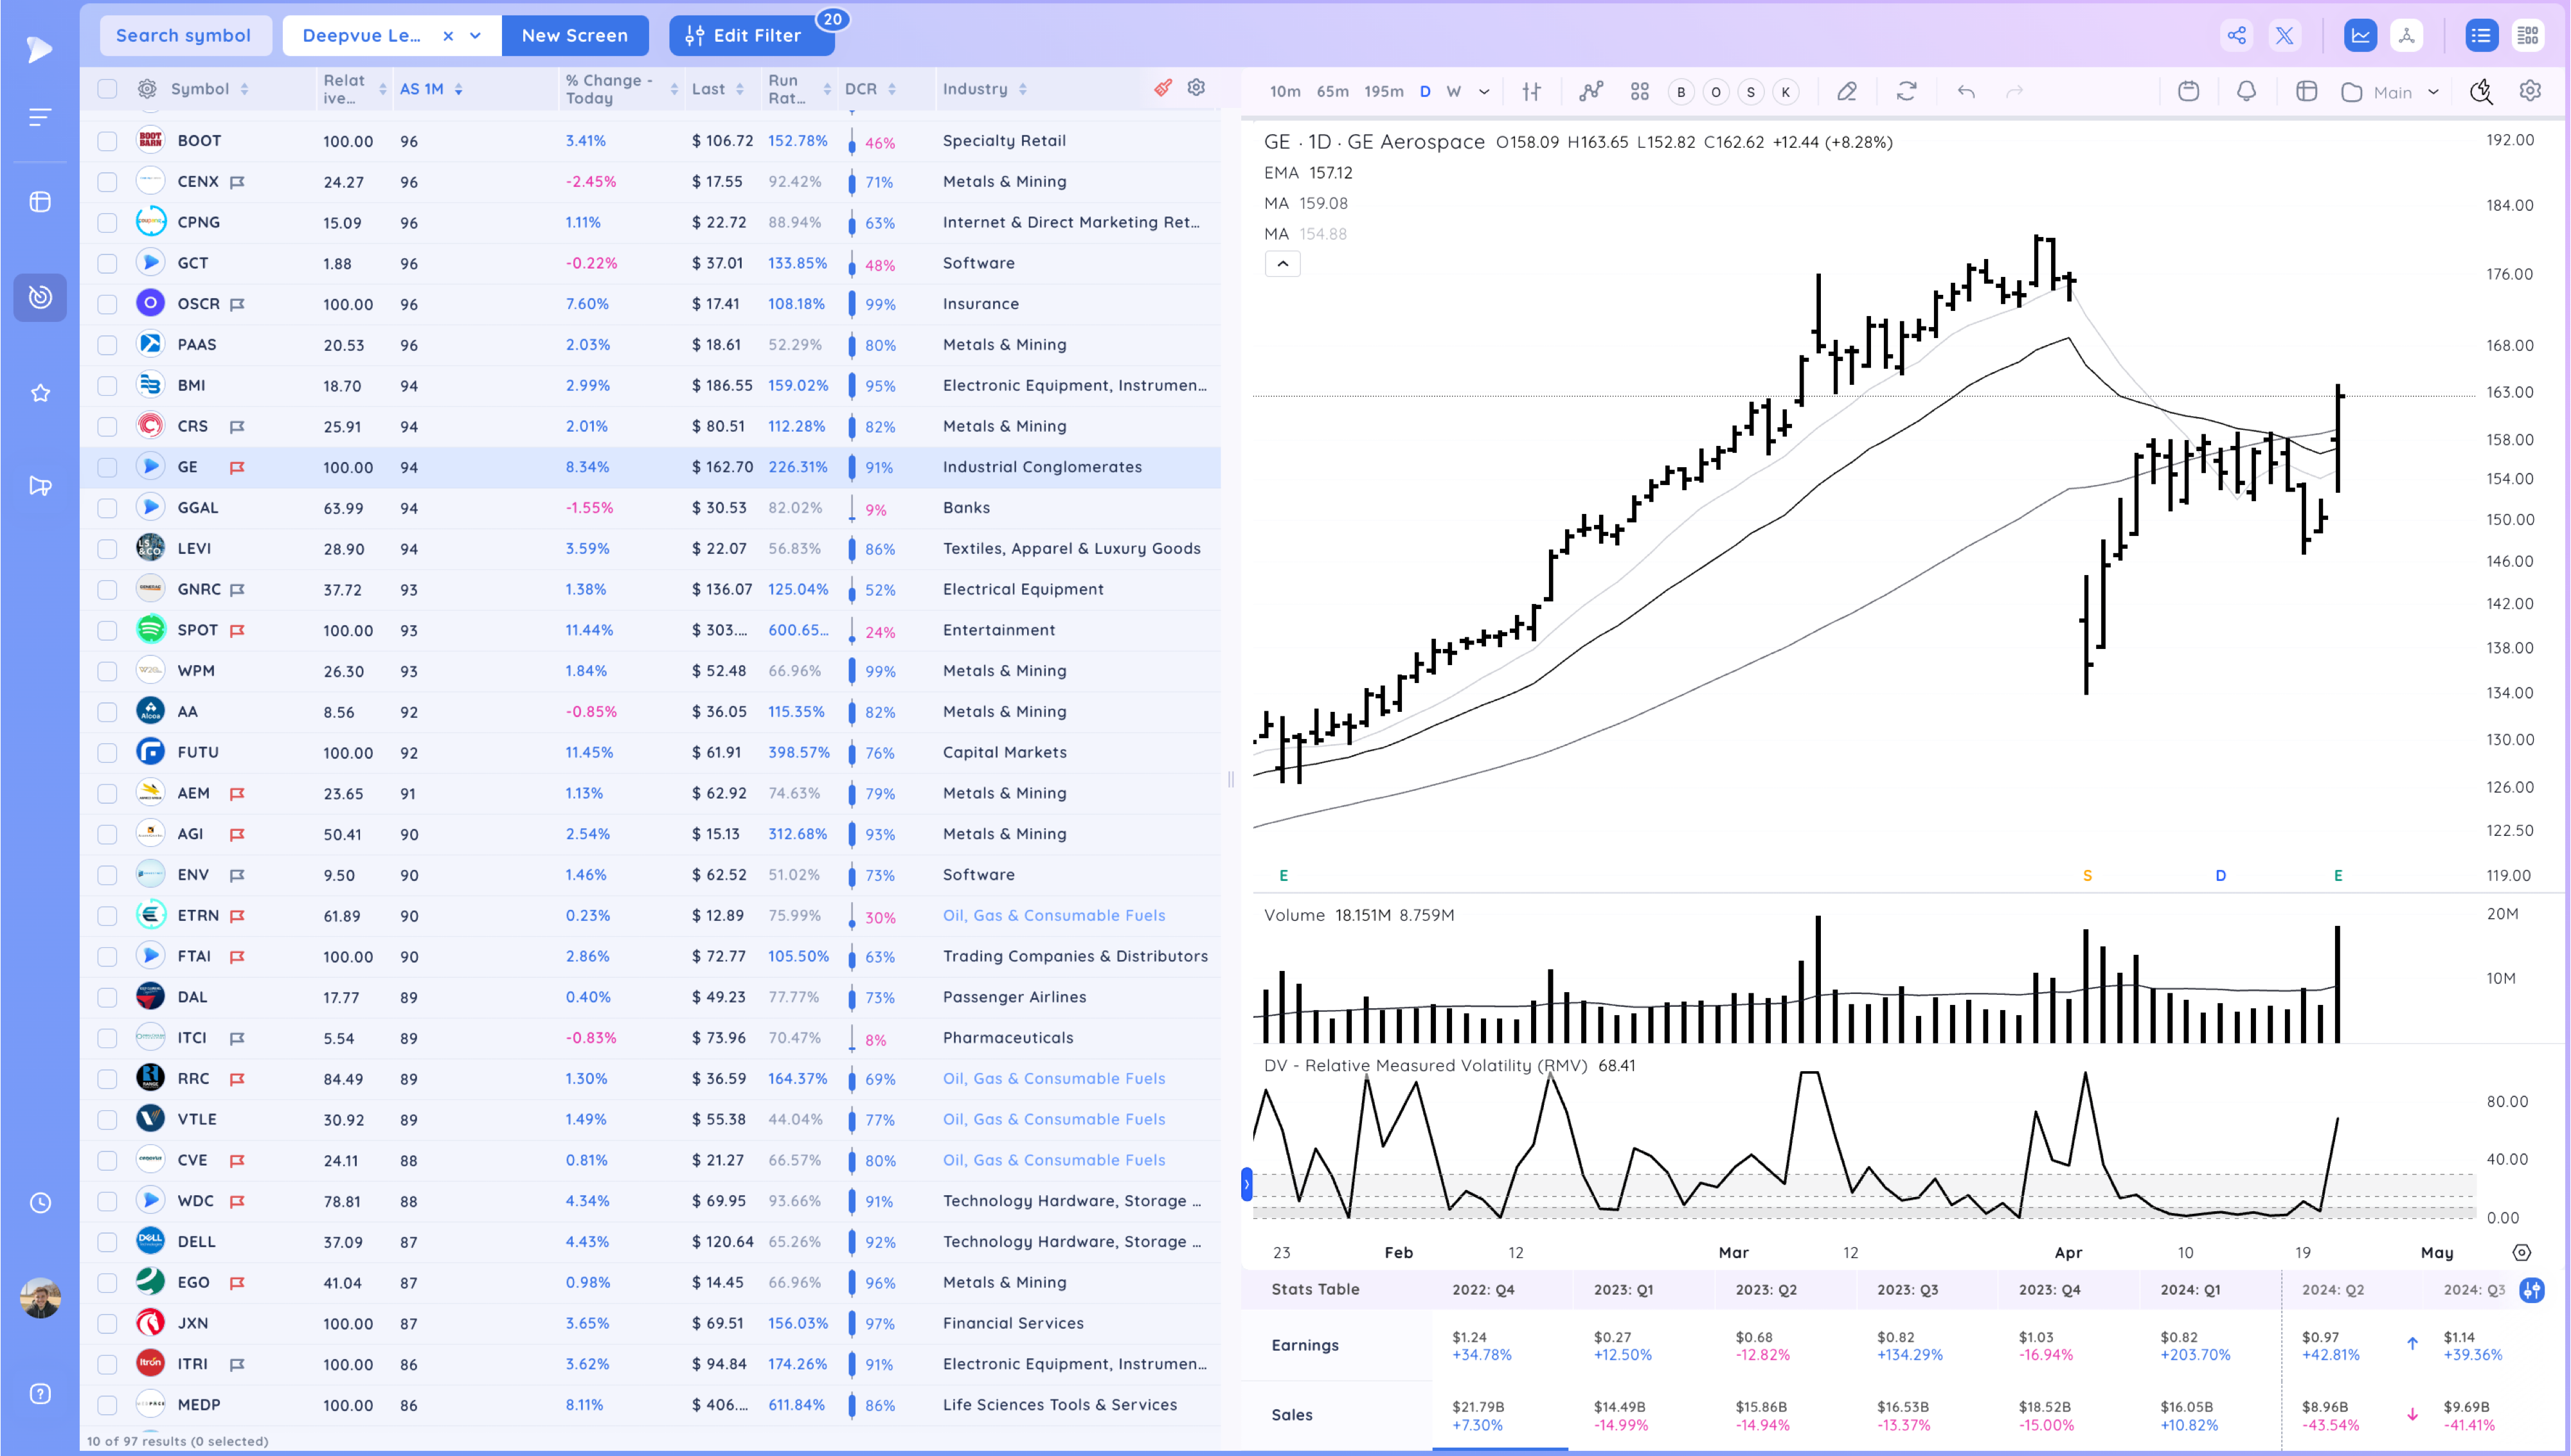Image resolution: width=2571 pixels, height=1456 pixels.
Task: Check the SPOT row checkbox
Action: click(107, 630)
